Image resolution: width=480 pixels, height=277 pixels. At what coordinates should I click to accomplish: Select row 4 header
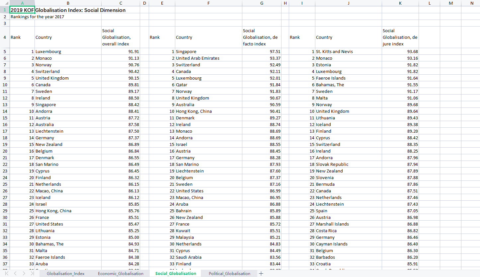click(x=5, y=37)
